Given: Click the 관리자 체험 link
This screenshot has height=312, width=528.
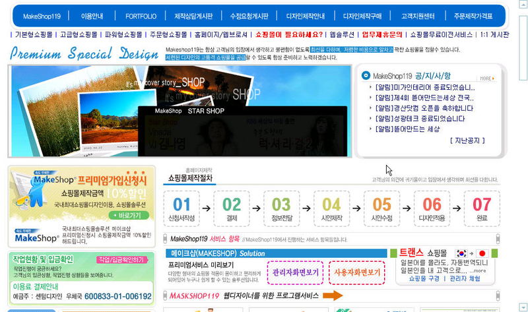Looking at the screenshot, I should [465, 278].
